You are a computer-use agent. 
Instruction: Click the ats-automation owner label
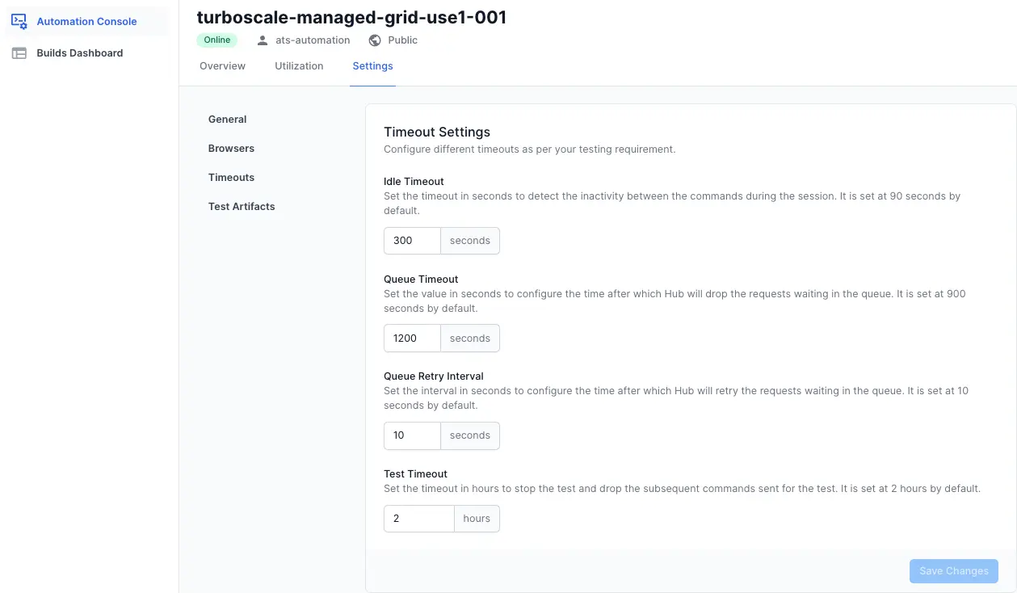(313, 40)
